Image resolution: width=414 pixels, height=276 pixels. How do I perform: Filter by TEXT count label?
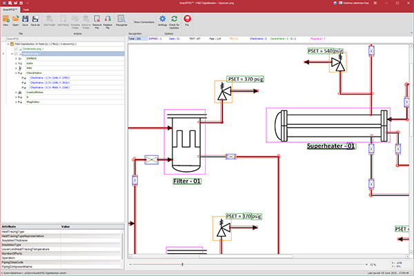[x=195, y=39]
